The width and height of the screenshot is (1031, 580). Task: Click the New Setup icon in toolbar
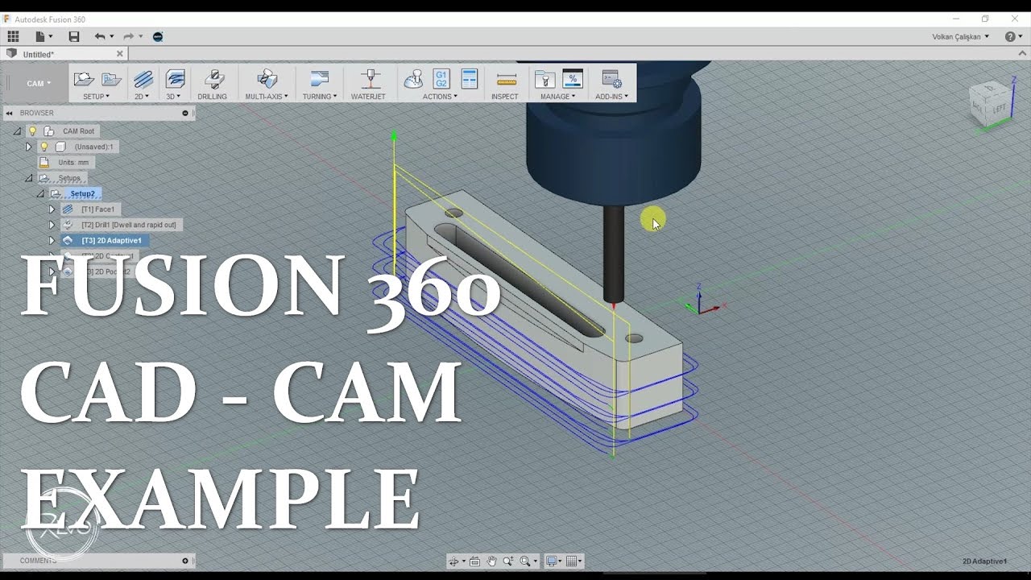(84, 79)
